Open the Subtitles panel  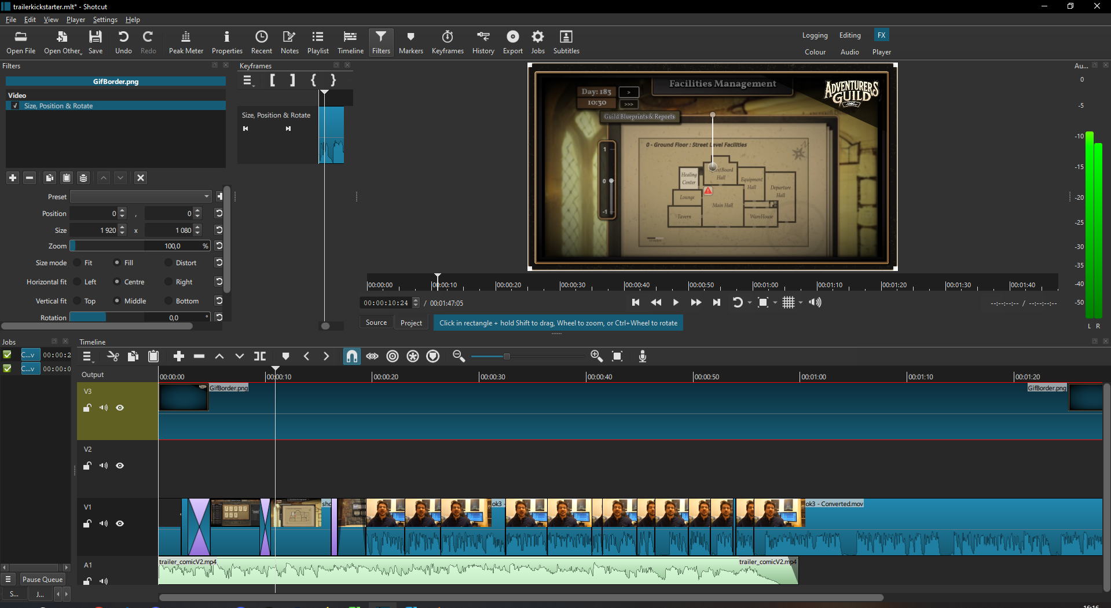point(566,42)
